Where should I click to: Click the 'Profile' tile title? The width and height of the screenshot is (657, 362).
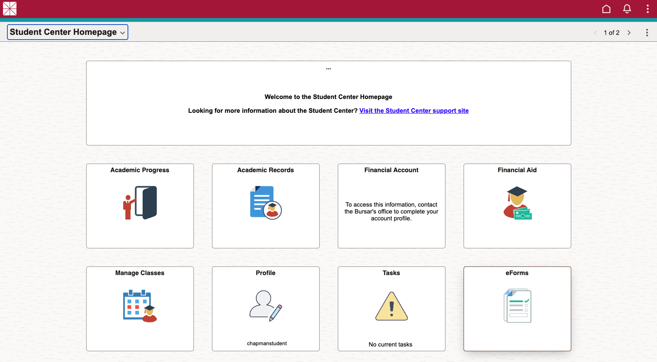click(x=266, y=273)
